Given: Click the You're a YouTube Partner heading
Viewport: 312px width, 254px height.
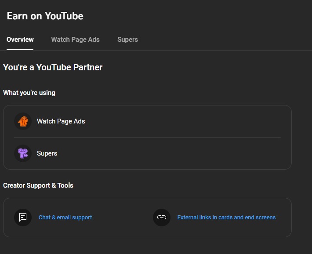Looking at the screenshot, I should (53, 67).
